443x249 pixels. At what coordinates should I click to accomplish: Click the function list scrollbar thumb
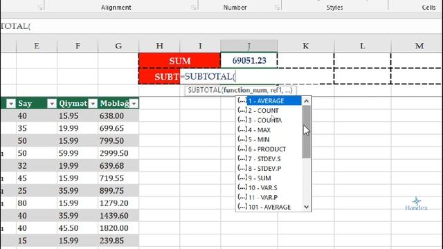pyautogui.click(x=307, y=132)
